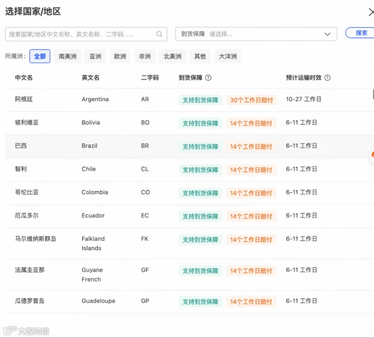Select the 北美洲 filter tab
This screenshot has width=374, height=338.
tap(172, 57)
